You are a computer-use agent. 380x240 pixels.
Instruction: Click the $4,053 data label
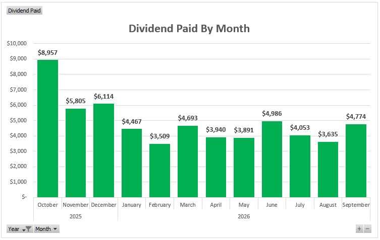(300, 128)
